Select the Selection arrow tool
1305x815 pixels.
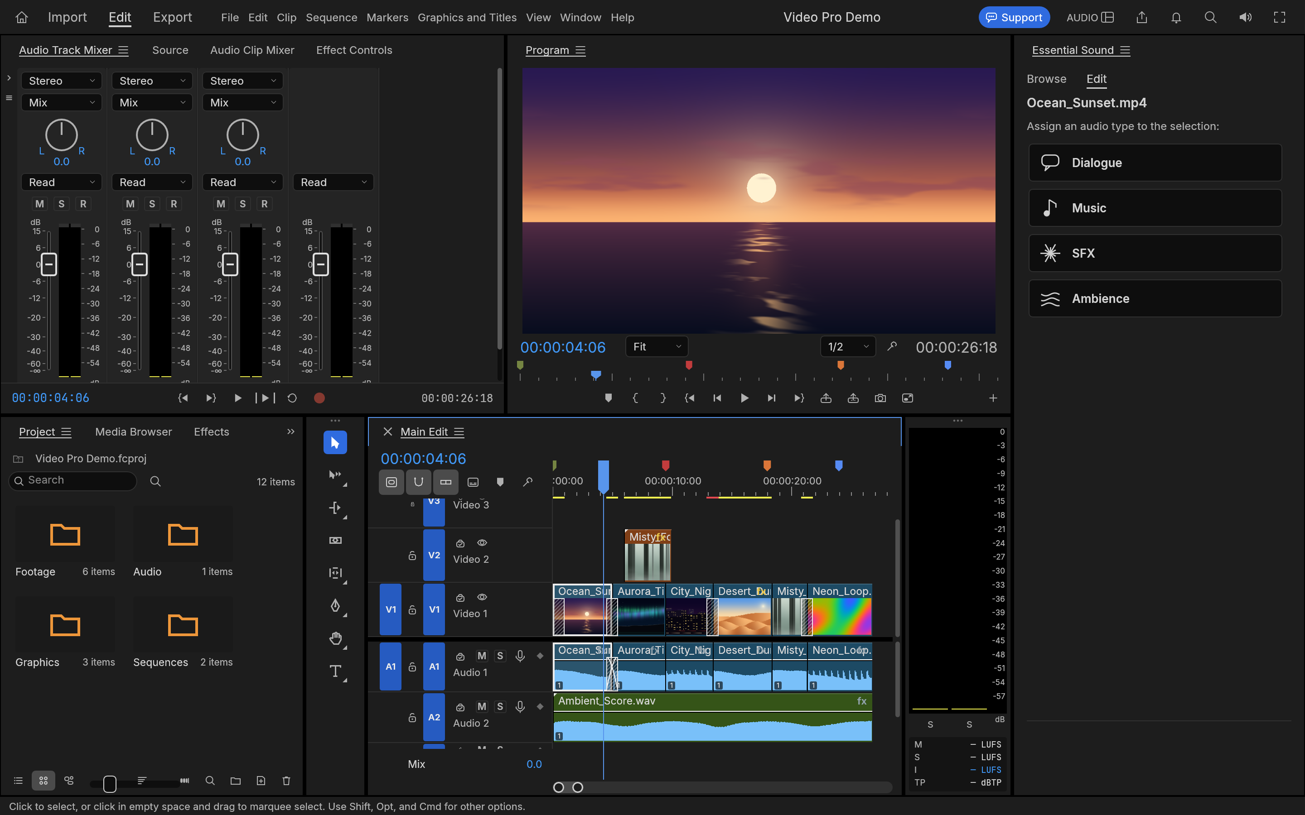pyautogui.click(x=335, y=442)
